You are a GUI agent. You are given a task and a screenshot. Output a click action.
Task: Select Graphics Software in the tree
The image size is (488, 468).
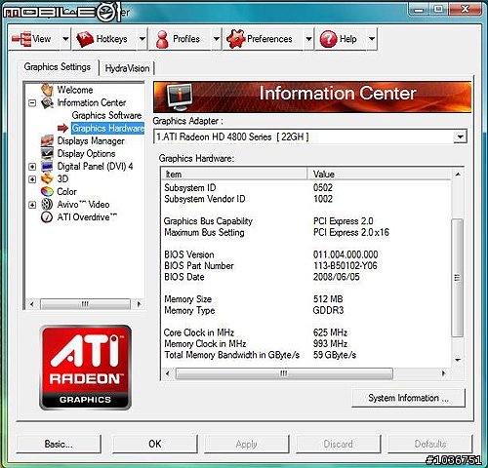tap(106, 115)
